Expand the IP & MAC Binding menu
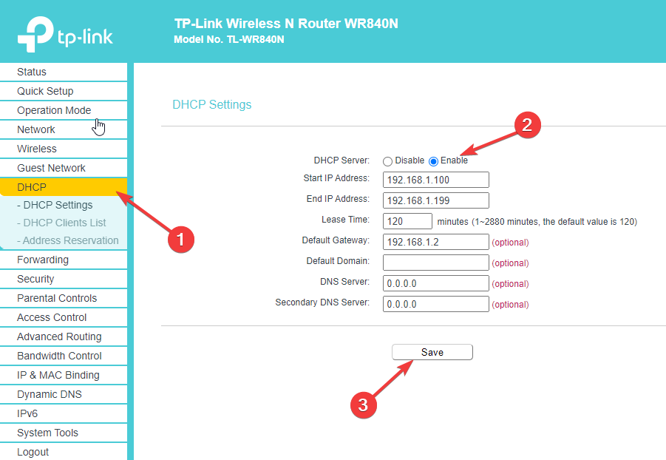Screen dimensions: 666x460 tap(64, 375)
